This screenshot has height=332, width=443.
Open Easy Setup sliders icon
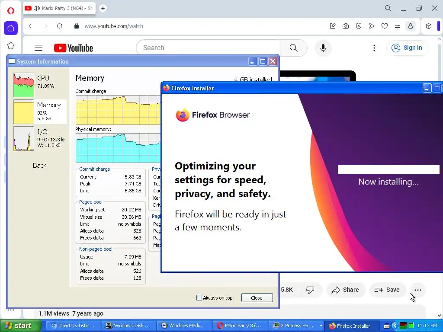(398, 26)
